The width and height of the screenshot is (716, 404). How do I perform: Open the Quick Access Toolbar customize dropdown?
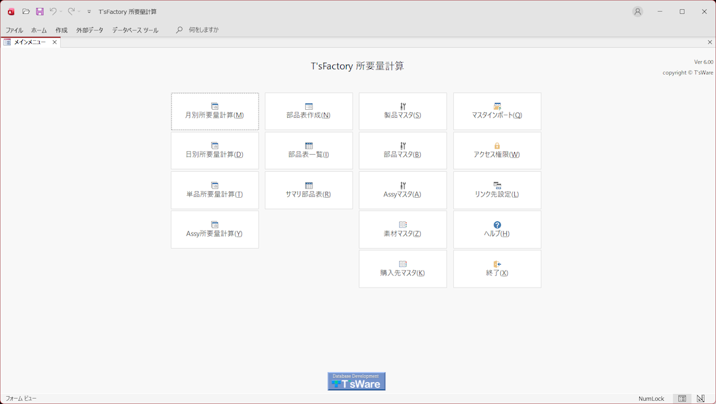tap(89, 12)
